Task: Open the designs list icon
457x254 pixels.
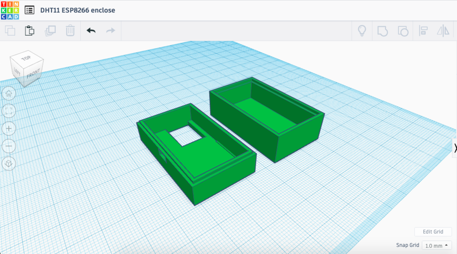Action: pyautogui.click(x=29, y=10)
